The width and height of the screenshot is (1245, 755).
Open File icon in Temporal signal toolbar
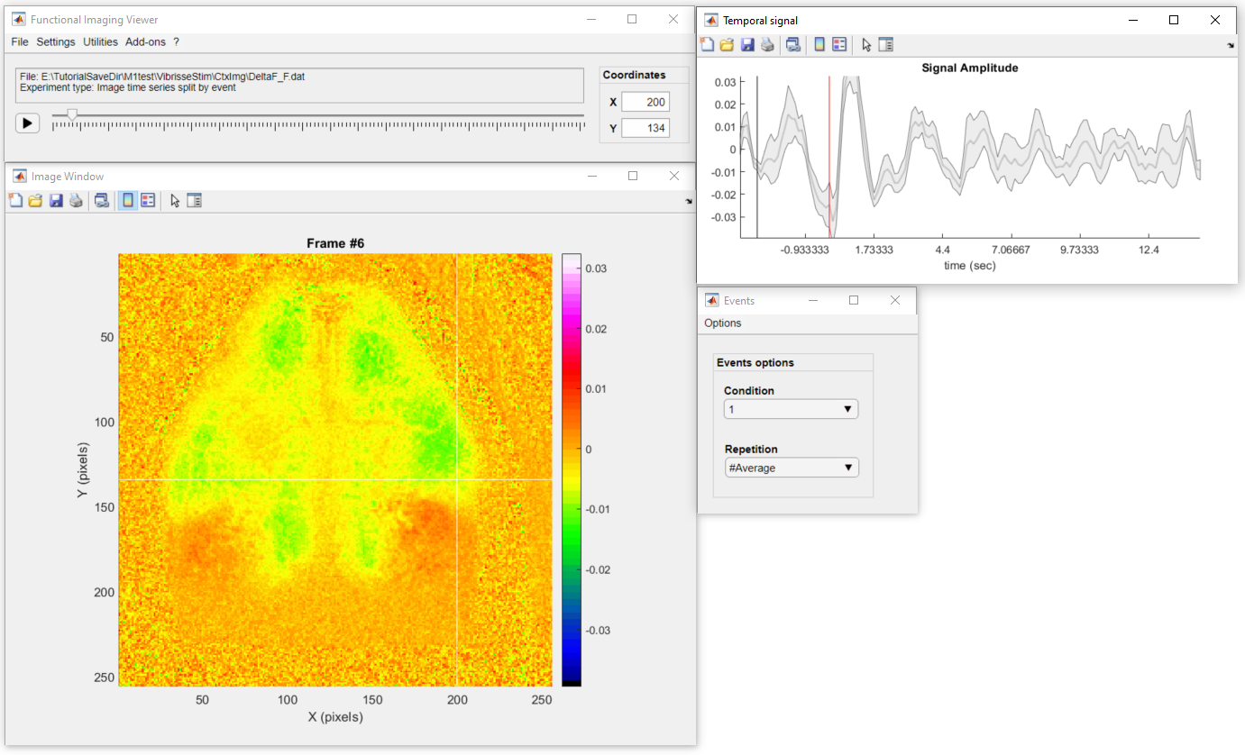point(727,44)
